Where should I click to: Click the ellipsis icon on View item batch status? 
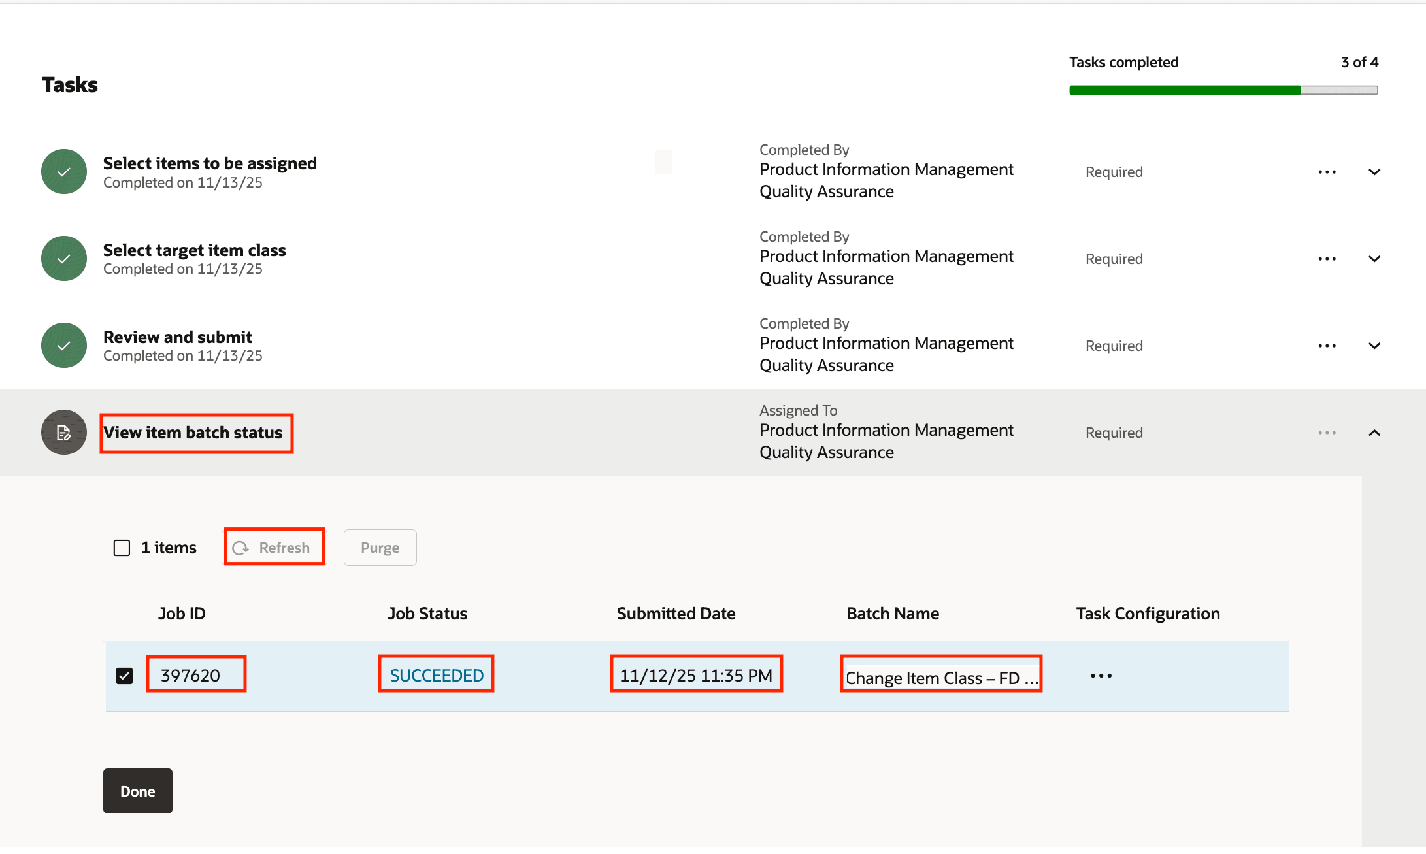(1327, 432)
